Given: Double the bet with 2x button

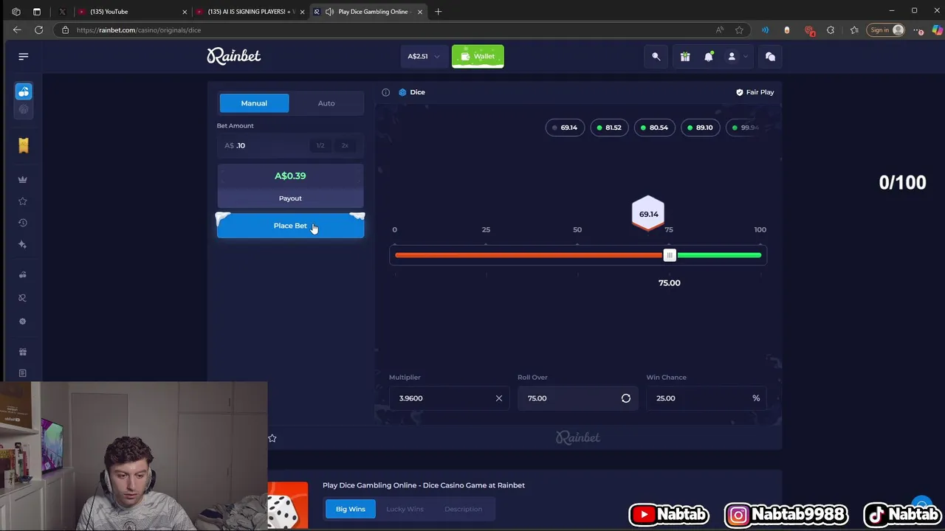Looking at the screenshot, I should click(345, 145).
